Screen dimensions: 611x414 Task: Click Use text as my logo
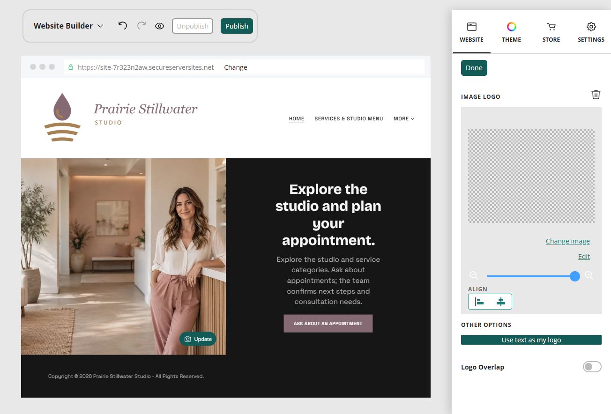coord(531,340)
